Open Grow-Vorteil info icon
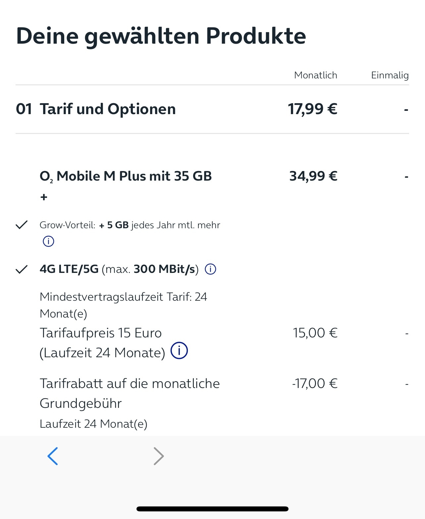425x519 pixels. click(x=48, y=241)
